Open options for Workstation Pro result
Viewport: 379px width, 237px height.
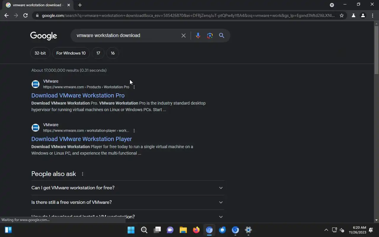(x=134, y=87)
